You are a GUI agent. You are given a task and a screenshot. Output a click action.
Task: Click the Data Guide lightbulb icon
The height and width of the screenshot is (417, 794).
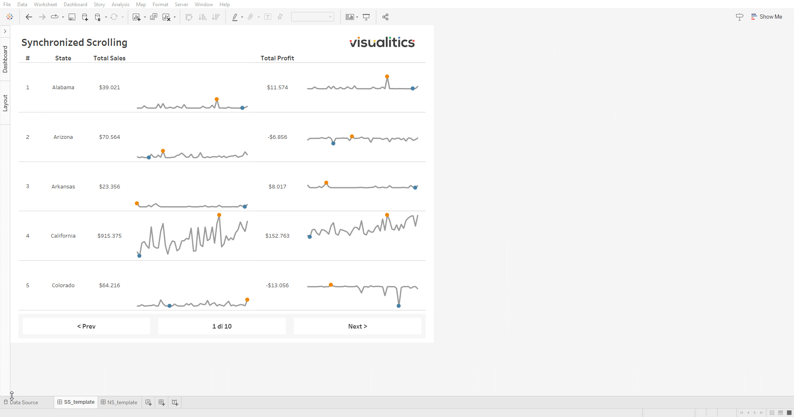point(740,17)
